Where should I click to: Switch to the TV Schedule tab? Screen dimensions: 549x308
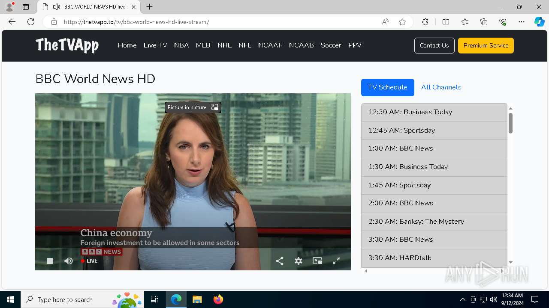tap(388, 87)
